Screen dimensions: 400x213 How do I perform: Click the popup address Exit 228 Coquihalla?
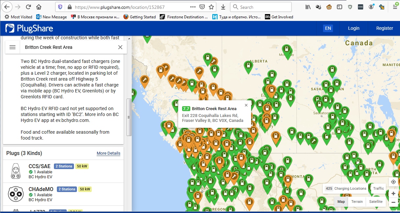coord(213,118)
